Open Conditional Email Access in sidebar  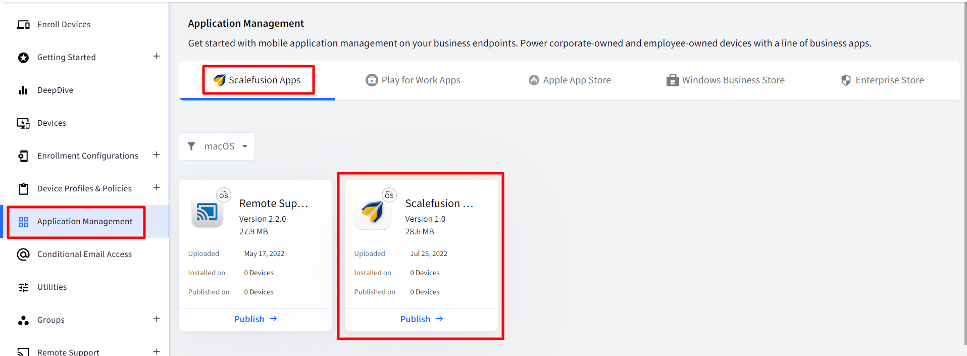[84, 255]
